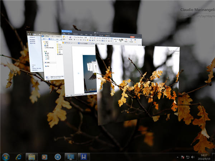Open the orange media player taskbar icon
The height and width of the screenshot is (161, 215).
[44, 157]
